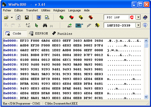Click the vertical scrollbar thumb

pos(146,45)
